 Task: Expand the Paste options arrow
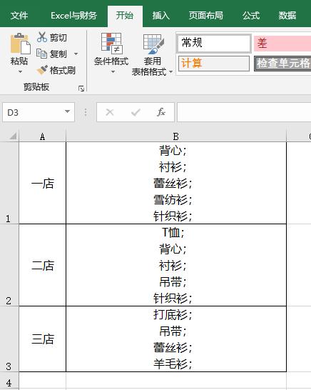coord(20,72)
